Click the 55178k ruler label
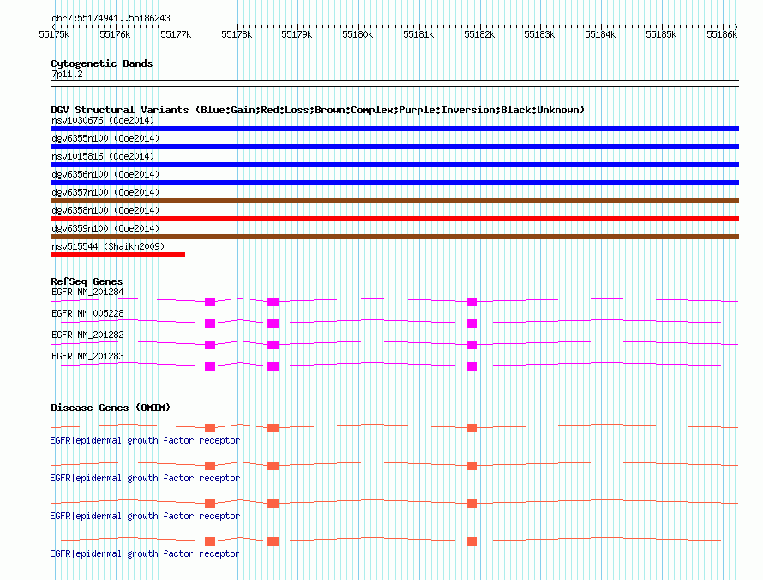Image resolution: width=763 pixels, height=580 pixels. 237,34
